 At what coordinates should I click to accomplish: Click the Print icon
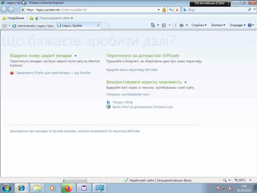click(x=181, y=25)
